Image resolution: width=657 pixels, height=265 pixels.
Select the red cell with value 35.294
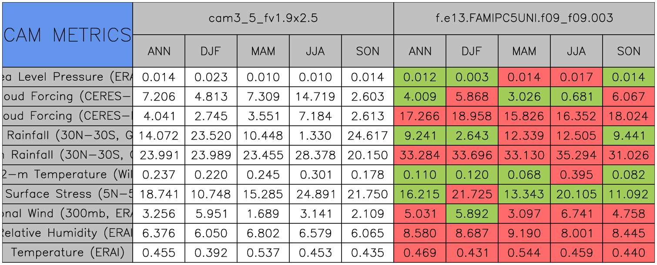[576, 155]
